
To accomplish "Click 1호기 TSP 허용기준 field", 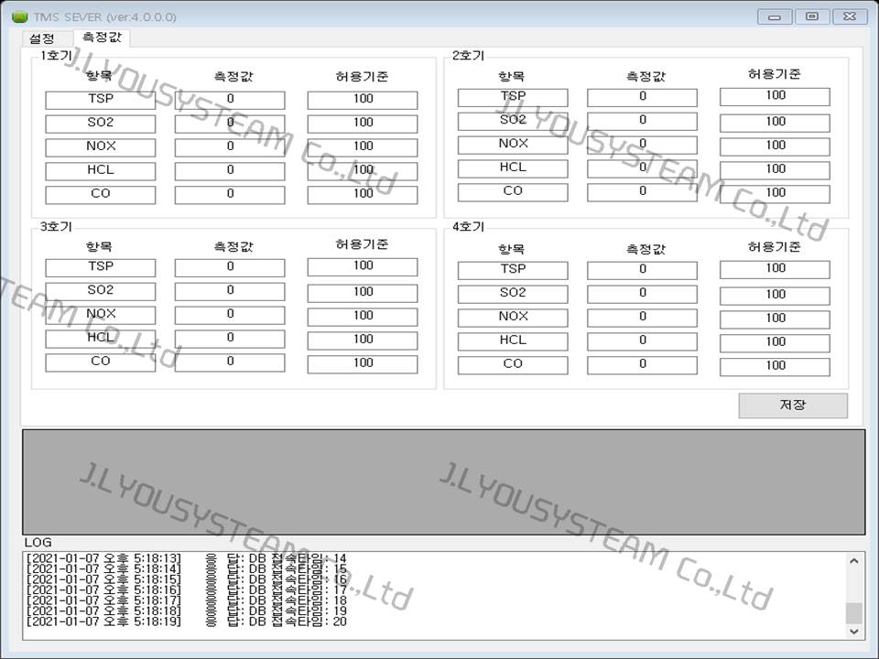I will click(363, 101).
